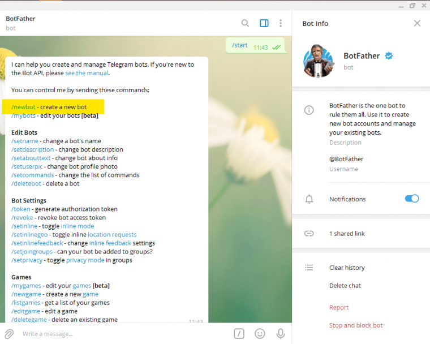Open the bot commands slash icon
The image size is (430, 344).
coord(239,334)
